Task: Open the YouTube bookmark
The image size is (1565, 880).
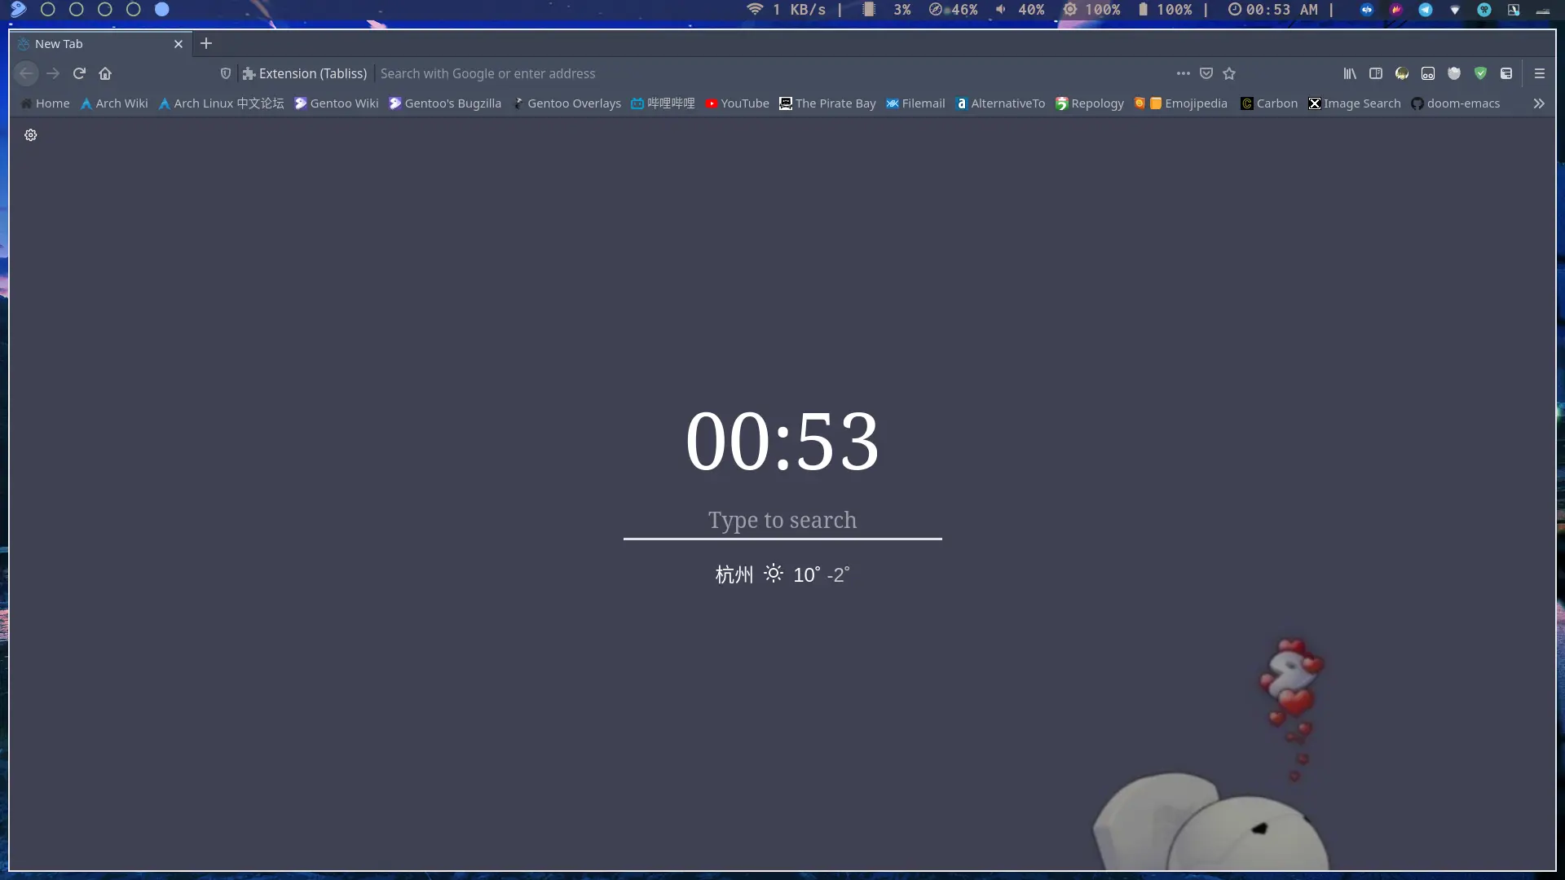Action: [x=737, y=103]
